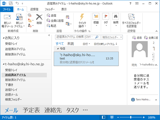Go to 予定表 in navigation bar

(31, 110)
